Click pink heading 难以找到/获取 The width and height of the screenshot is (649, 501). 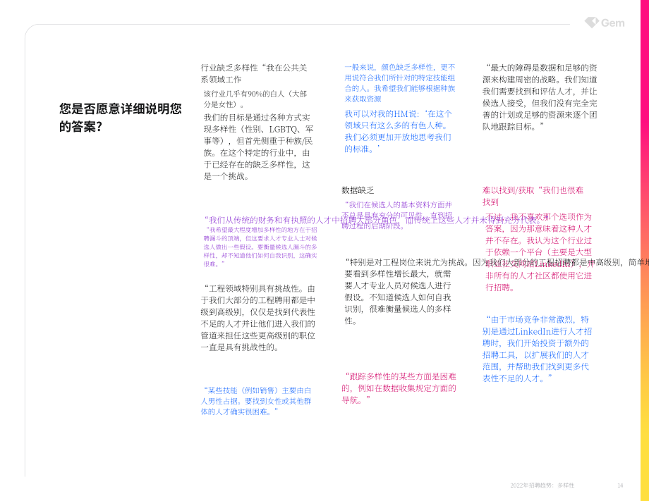tap(533, 196)
